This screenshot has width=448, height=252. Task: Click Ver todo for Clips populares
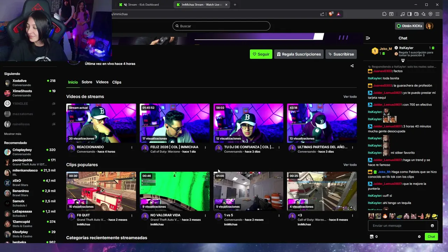pyautogui.click(x=350, y=165)
